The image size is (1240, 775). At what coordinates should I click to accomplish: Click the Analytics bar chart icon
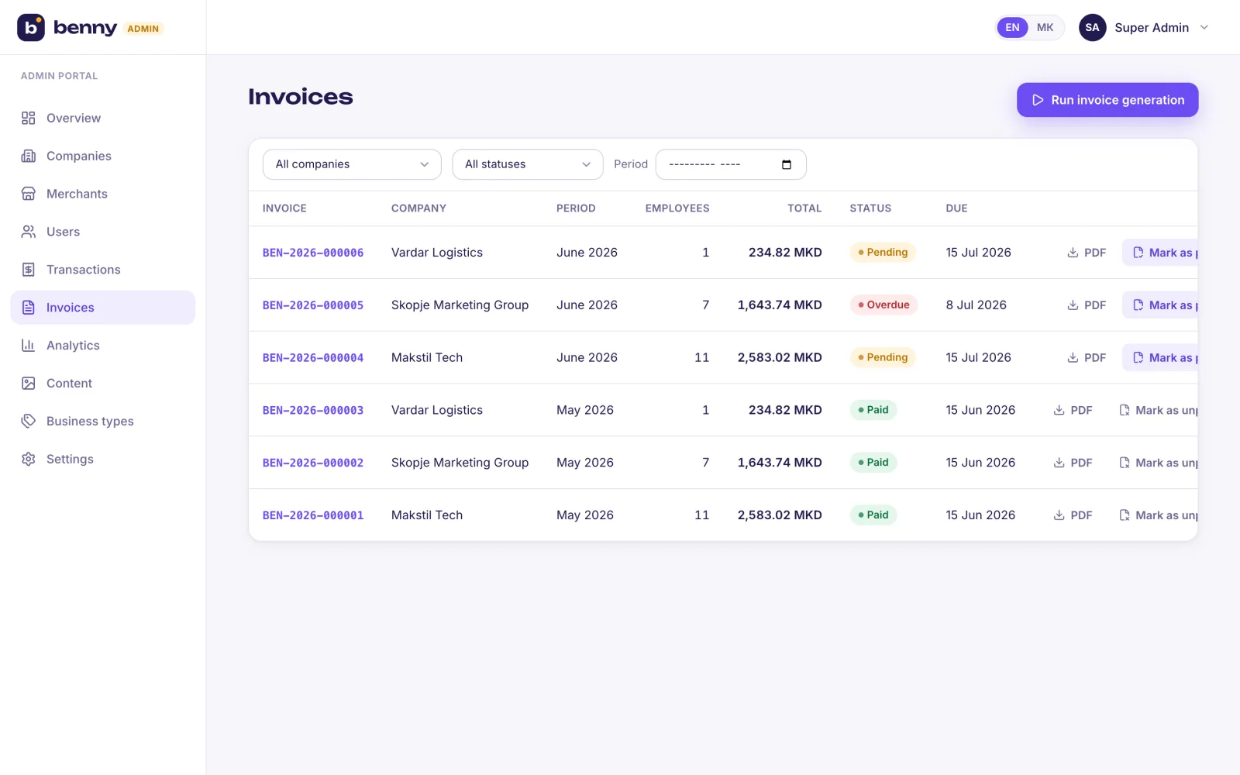(x=29, y=346)
